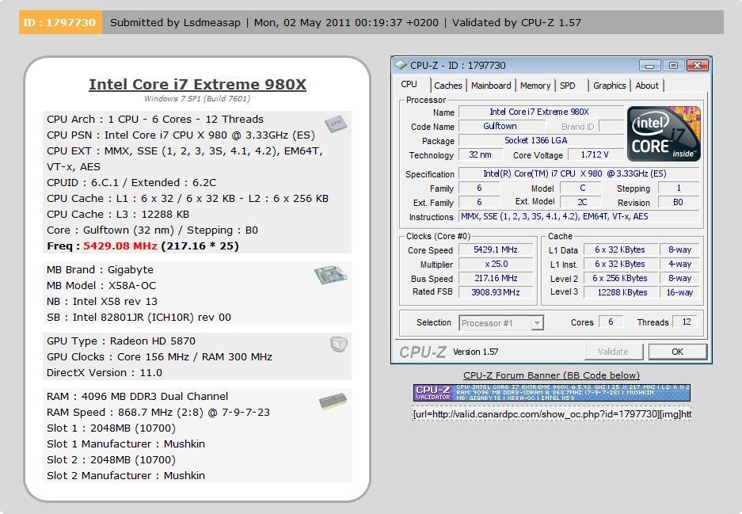This screenshot has width=742, height=514.
Task: Click the Cores value 6 field
Action: click(611, 322)
